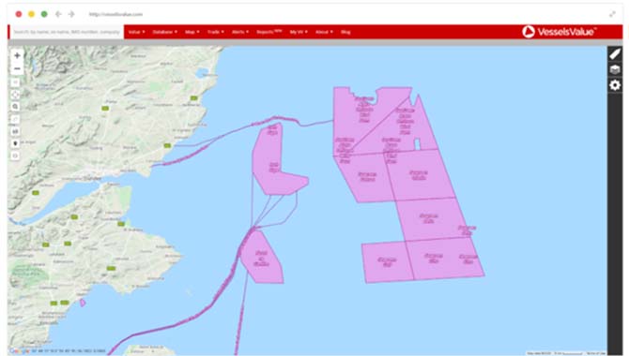Go to the Blog link
The height and width of the screenshot is (356, 629).
(345, 32)
